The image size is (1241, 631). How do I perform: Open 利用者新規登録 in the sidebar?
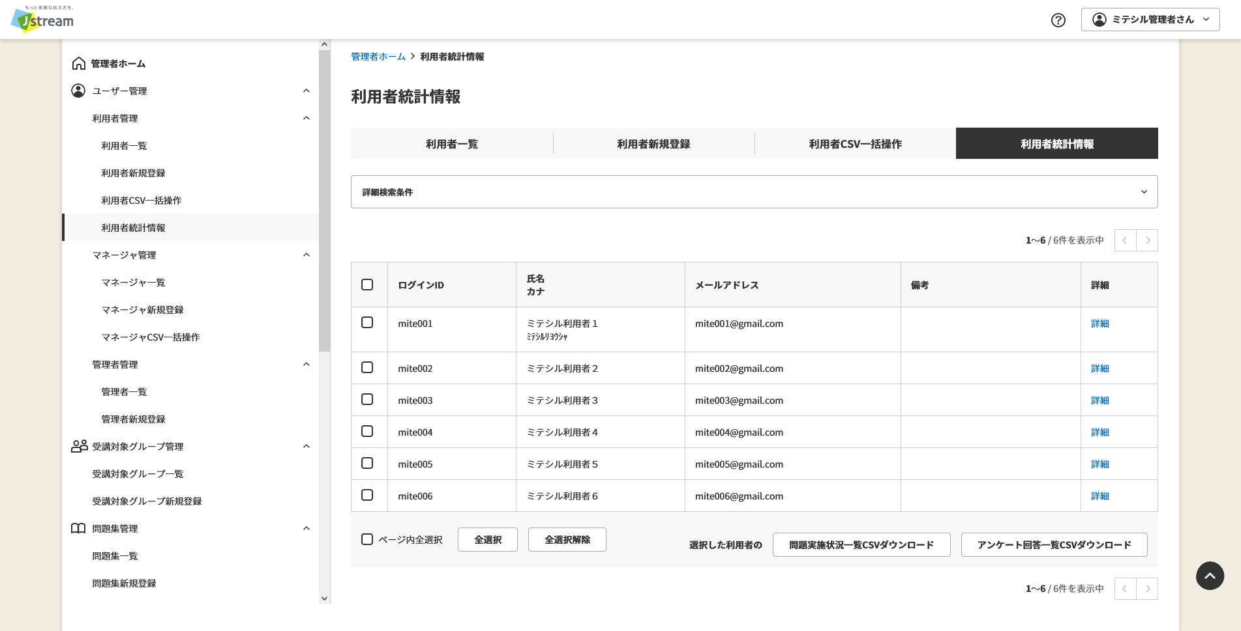pyautogui.click(x=133, y=173)
